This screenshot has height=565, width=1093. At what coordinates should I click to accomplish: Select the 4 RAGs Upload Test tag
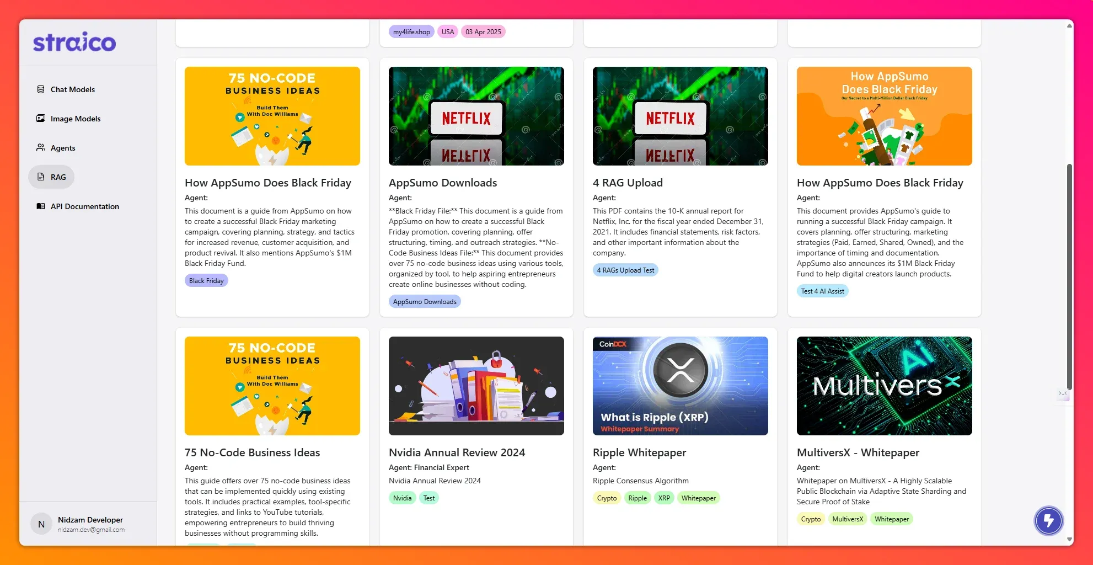tap(625, 270)
